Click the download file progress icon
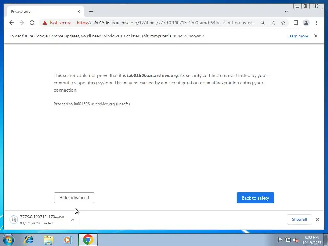328x246 pixels. [13, 219]
